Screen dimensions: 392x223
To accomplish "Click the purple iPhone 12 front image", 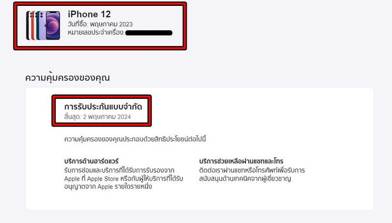I will [x=53, y=25].
